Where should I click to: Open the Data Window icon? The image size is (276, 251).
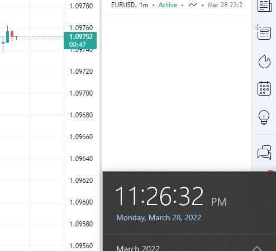(263, 32)
